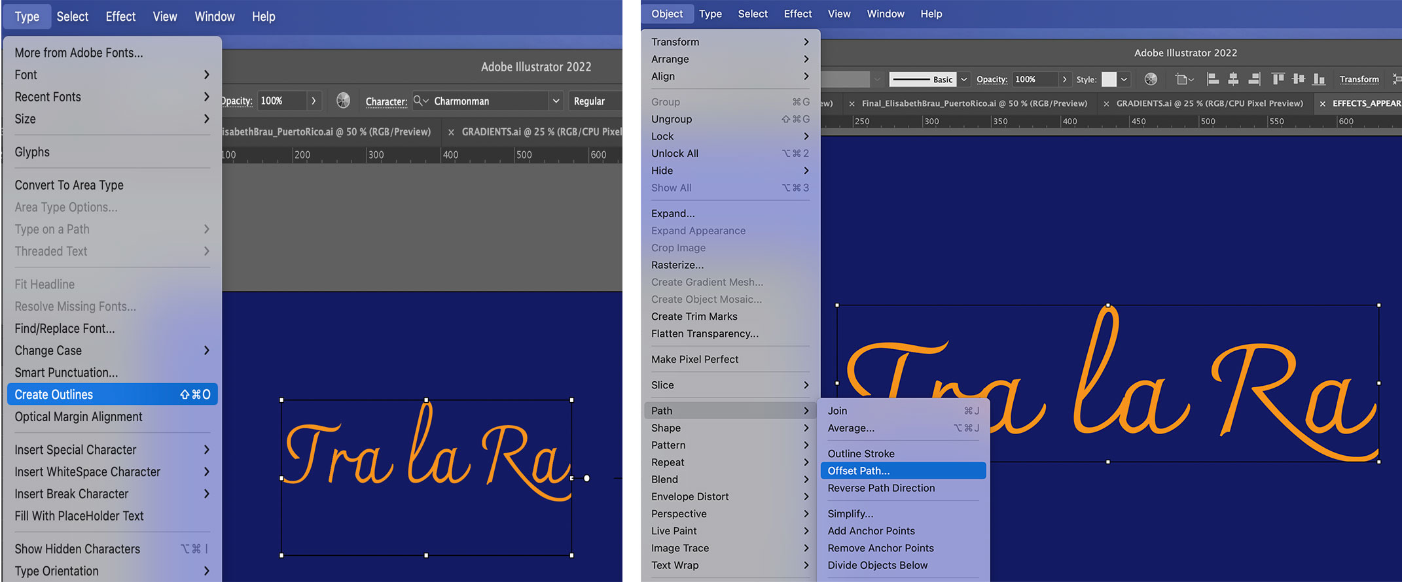Switch to the GRADIENTS.ai tab on right

tap(1209, 103)
